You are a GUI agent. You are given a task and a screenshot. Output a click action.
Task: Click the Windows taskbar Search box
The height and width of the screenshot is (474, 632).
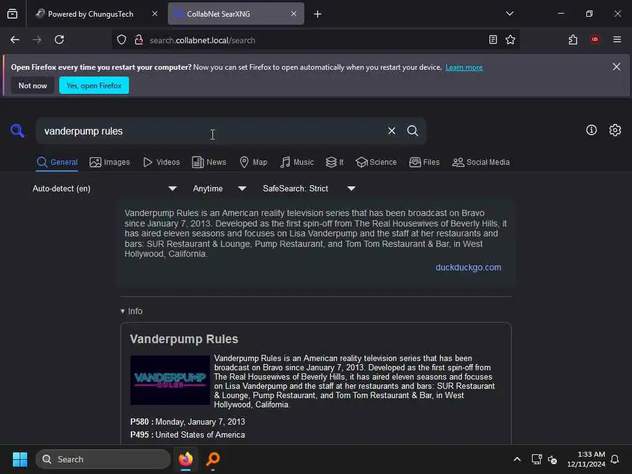pyautogui.click(x=103, y=459)
